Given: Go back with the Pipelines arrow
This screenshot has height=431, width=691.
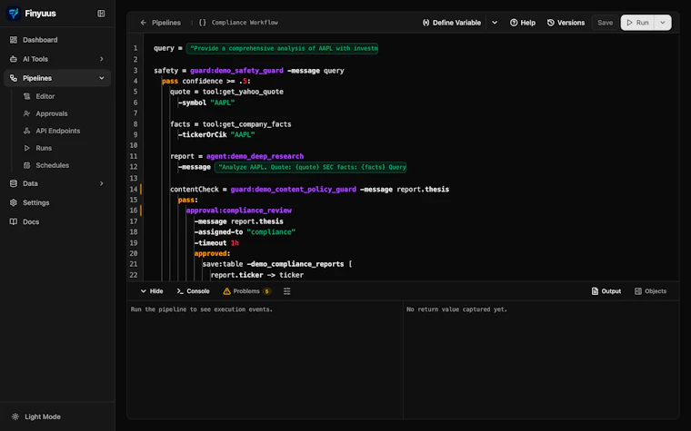Looking at the screenshot, I should (x=144, y=23).
